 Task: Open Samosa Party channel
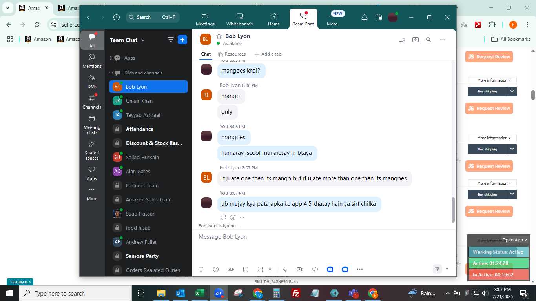148,256
